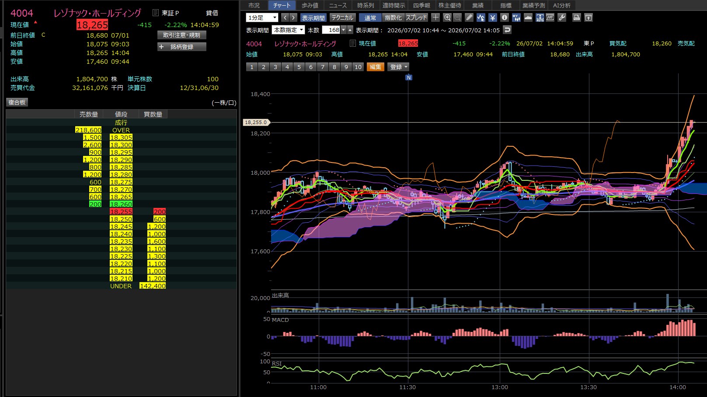707x397 pixels.
Task: Click the OVER row sell quantity 218,600
Action: (88, 130)
